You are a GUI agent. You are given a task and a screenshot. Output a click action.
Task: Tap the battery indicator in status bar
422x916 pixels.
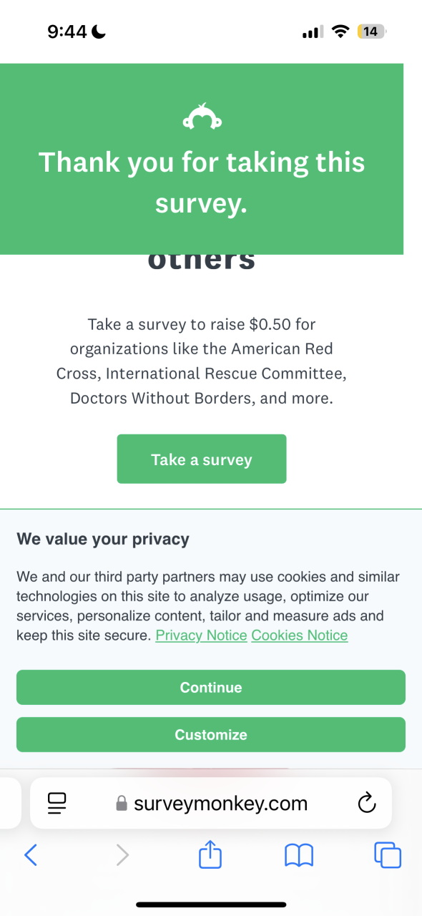[372, 31]
